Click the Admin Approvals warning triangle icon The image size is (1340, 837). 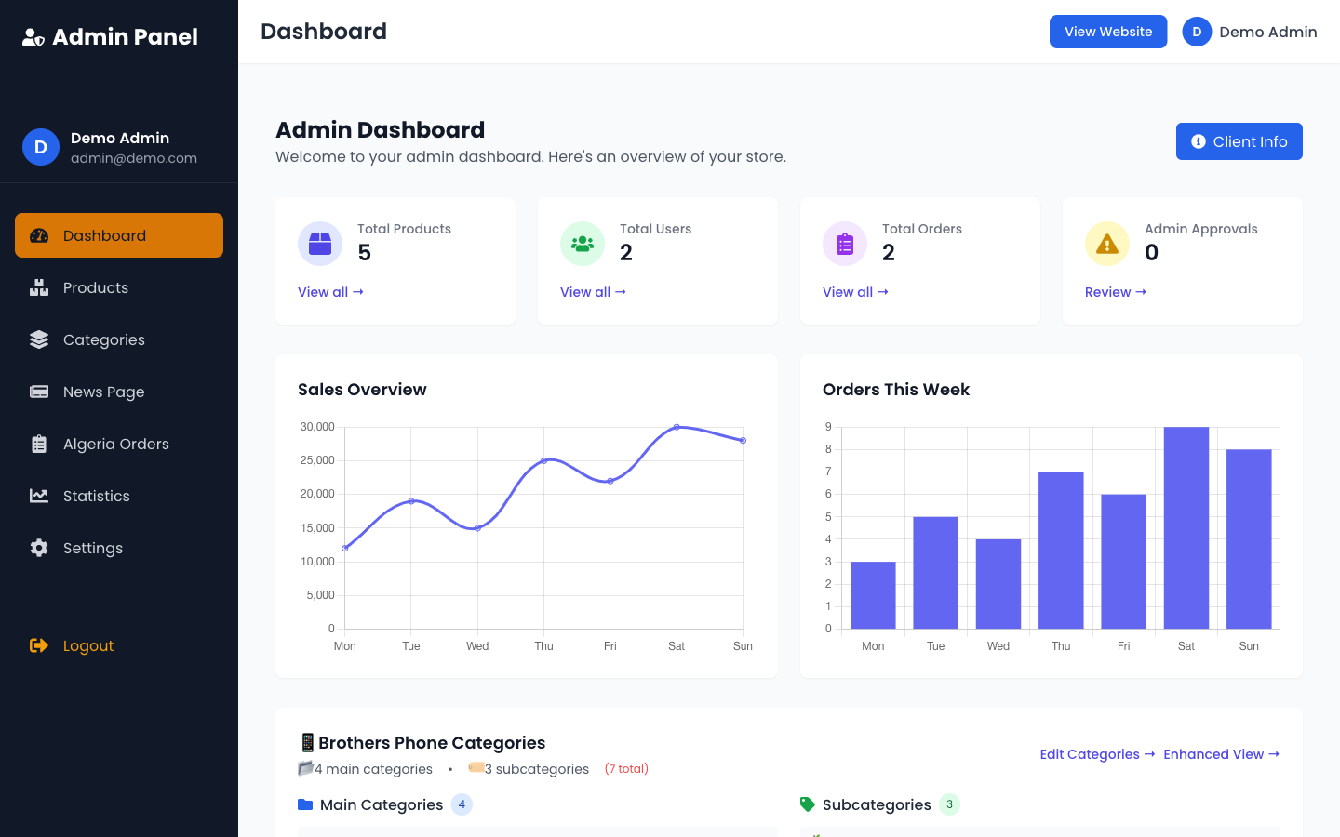(x=1107, y=243)
